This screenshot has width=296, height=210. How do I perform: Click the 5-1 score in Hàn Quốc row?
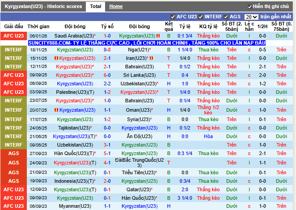coord(107,153)
